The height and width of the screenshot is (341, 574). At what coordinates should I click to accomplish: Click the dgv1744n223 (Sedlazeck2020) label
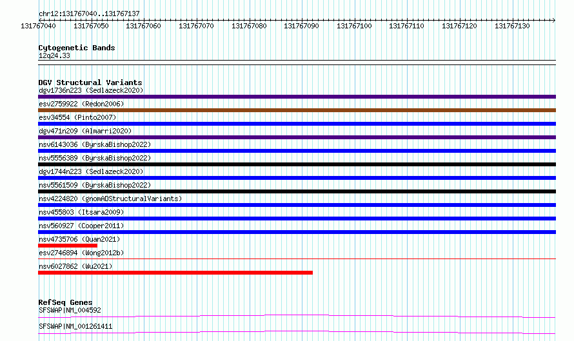(x=91, y=171)
